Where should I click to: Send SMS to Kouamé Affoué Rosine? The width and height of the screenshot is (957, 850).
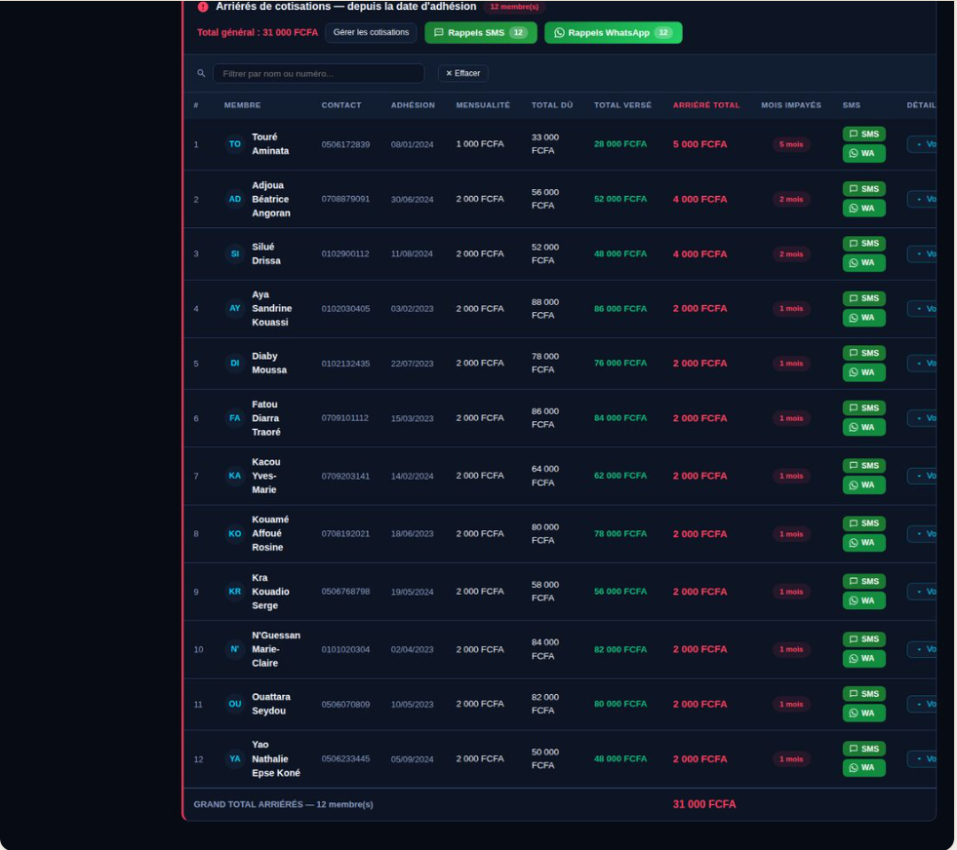click(863, 523)
